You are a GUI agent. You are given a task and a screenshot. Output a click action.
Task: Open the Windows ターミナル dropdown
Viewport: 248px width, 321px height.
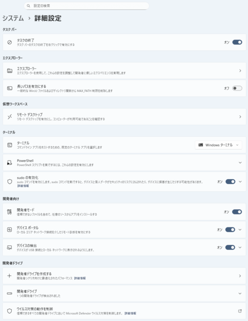pos(219,145)
